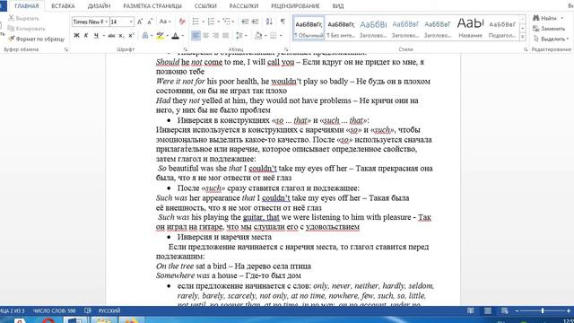Switch to Web Layout view in status bar

(x=505, y=310)
